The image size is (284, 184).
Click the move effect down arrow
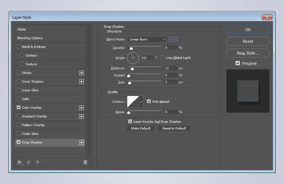(37, 162)
